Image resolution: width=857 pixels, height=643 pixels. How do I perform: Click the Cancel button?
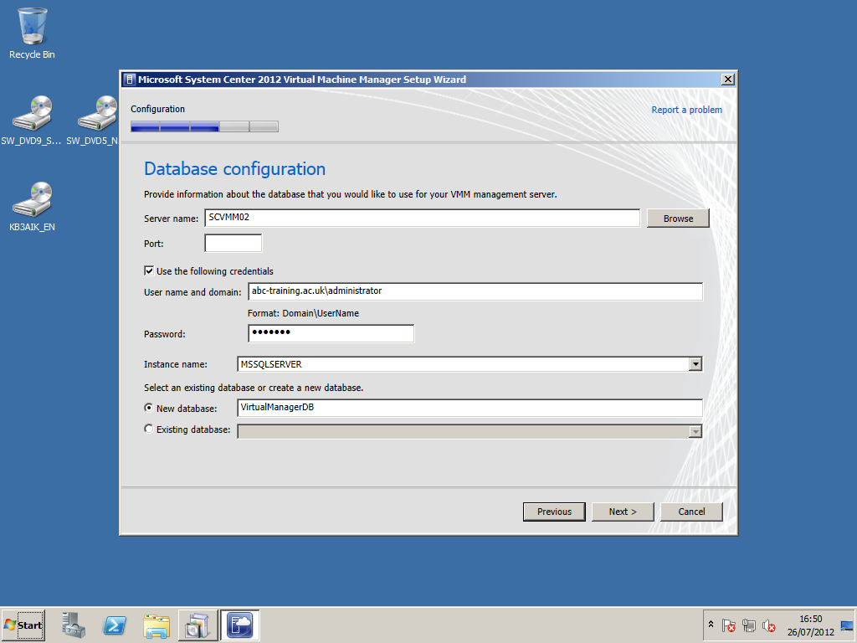pyautogui.click(x=691, y=512)
